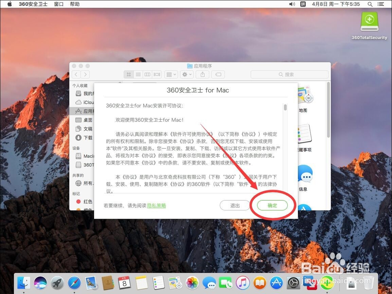Click the volume icon in menu bar
Screen dimensions: 392x294
click(292, 4)
